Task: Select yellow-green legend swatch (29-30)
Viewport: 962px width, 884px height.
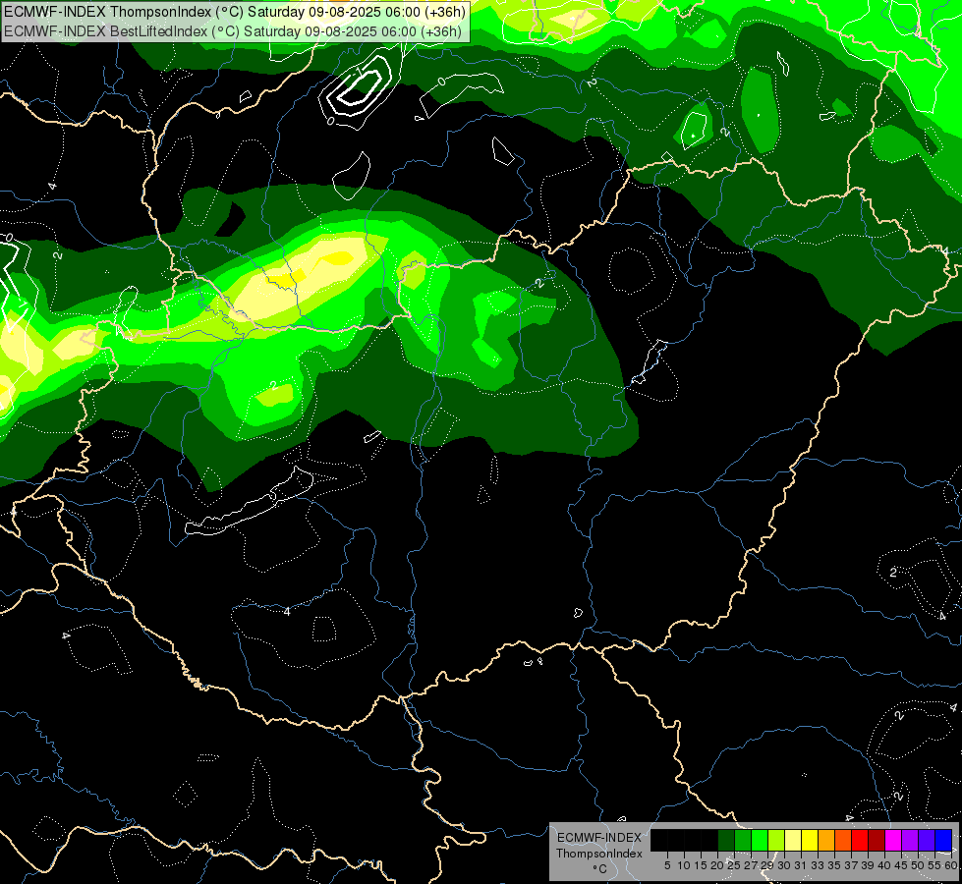Action: pyautogui.click(x=776, y=840)
